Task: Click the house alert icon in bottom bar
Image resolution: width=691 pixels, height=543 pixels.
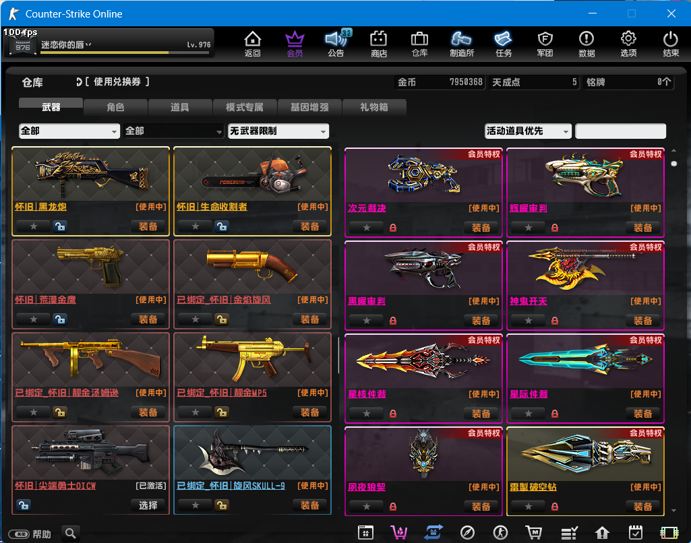Action: click(602, 533)
